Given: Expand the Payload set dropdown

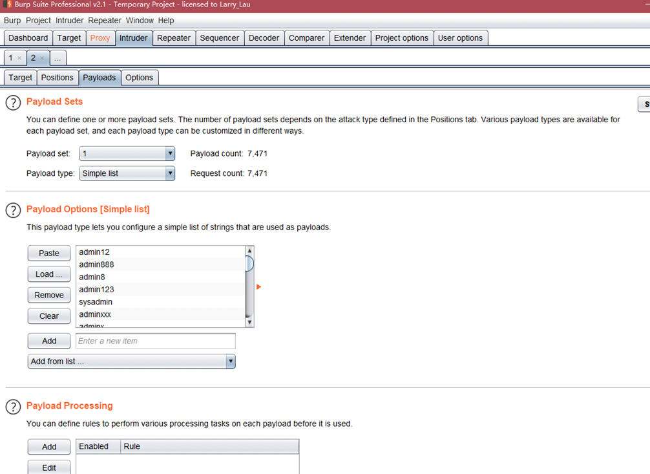Looking at the screenshot, I should (170, 153).
